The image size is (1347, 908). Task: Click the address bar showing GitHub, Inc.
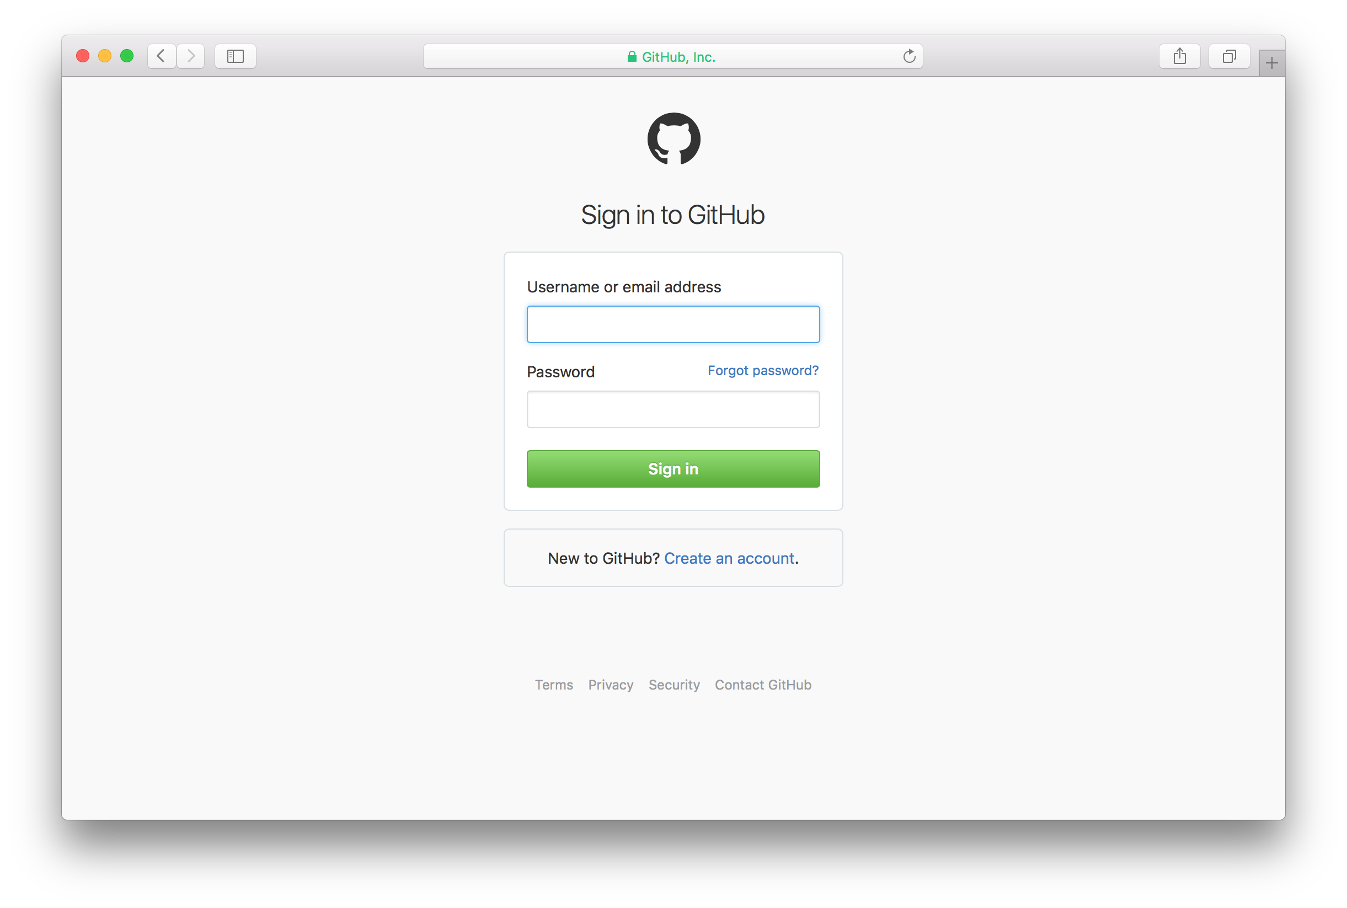point(672,56)
